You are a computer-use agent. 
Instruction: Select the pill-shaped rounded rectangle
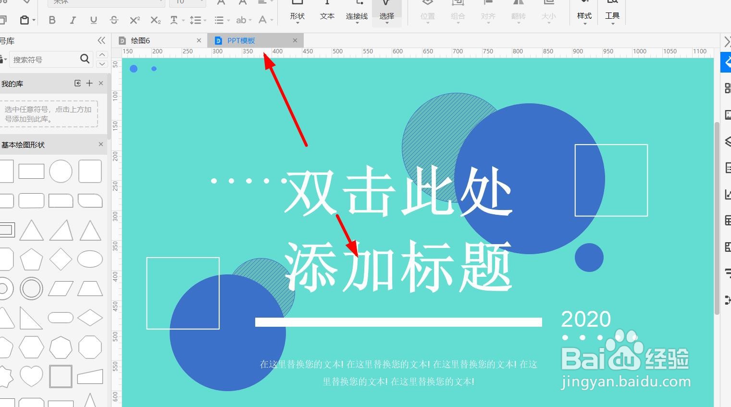[61, 318]
